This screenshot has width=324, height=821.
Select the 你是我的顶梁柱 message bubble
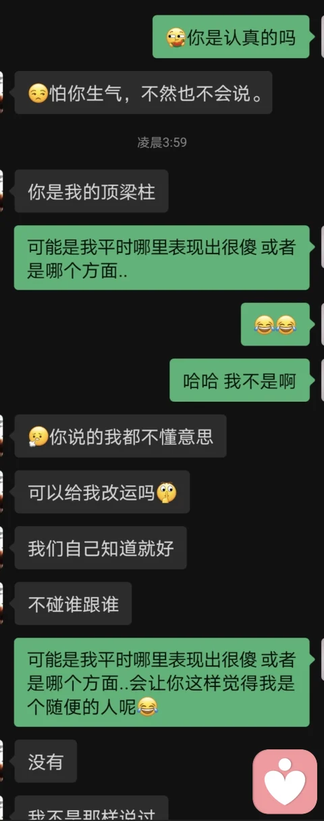click(x=91, y=191)
